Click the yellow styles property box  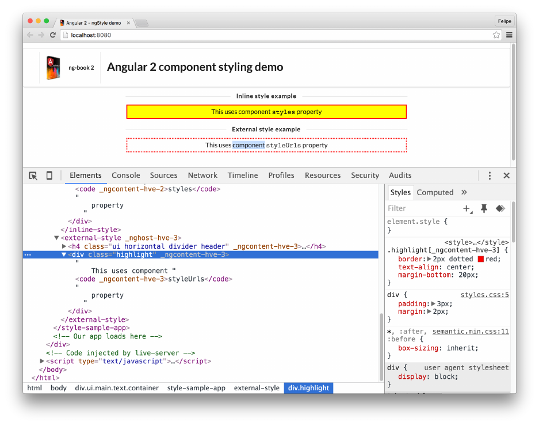(266, 112)
